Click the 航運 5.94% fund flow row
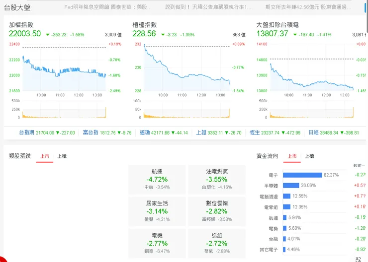This screenshot has height=262, width=368. [x=312, y=218]
